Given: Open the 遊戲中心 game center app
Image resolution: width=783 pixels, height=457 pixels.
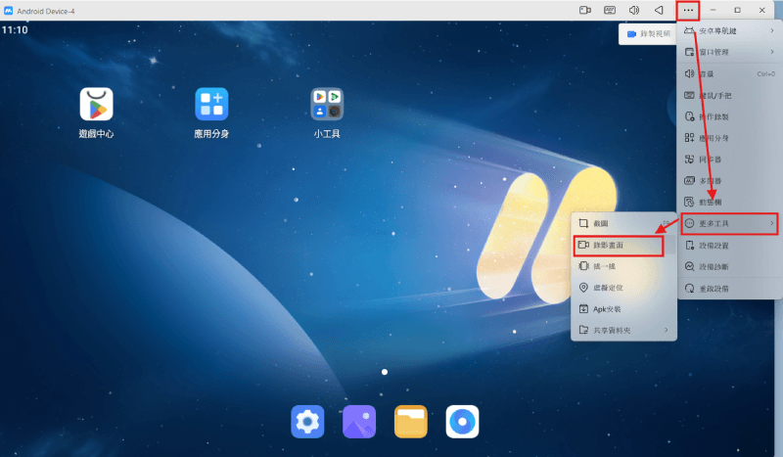Looking at the screenshot, I should (96, 105).
